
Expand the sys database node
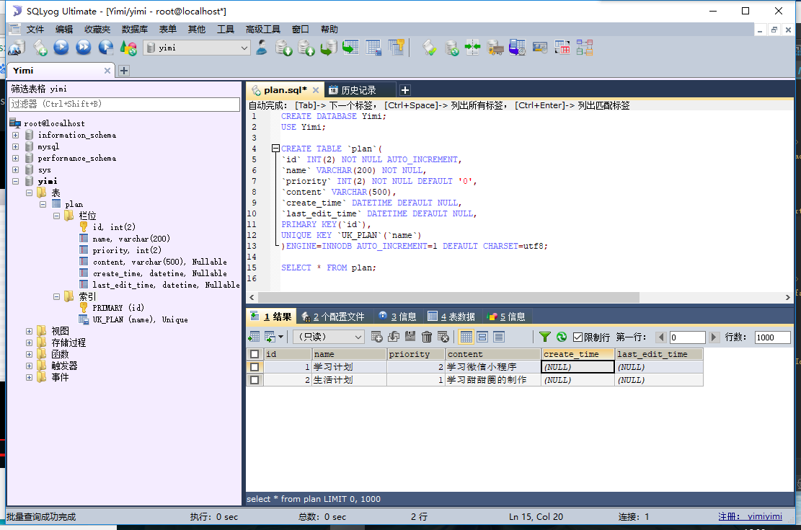[15, 169]
